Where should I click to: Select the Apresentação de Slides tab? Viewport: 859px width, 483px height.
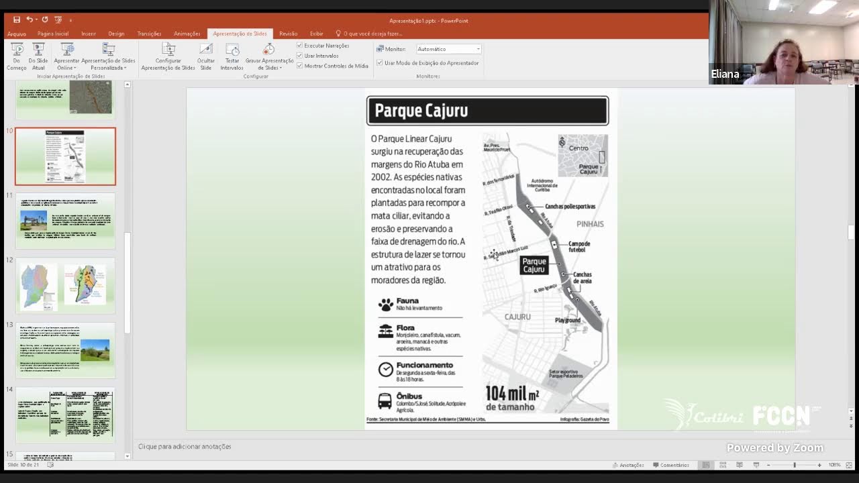click(x=240, y=34)
